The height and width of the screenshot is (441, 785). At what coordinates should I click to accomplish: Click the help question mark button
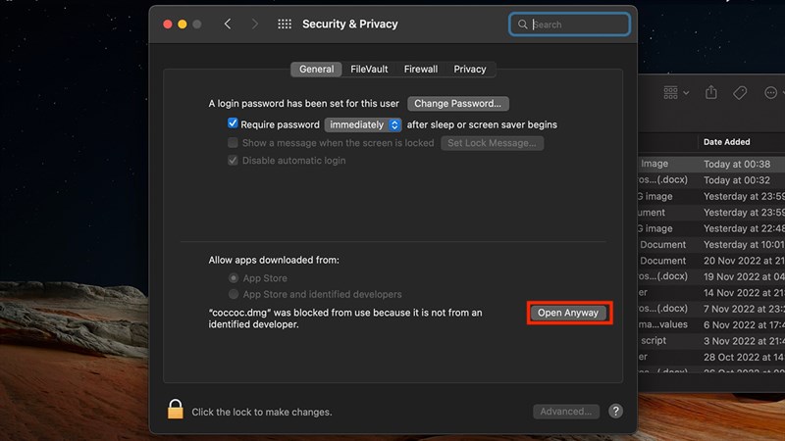615,412
